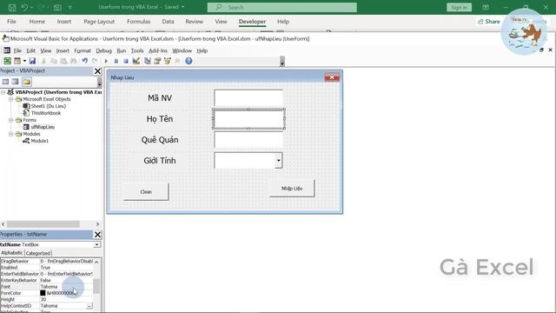Save the project with the floppy disk icon

[x=32, y=61]
